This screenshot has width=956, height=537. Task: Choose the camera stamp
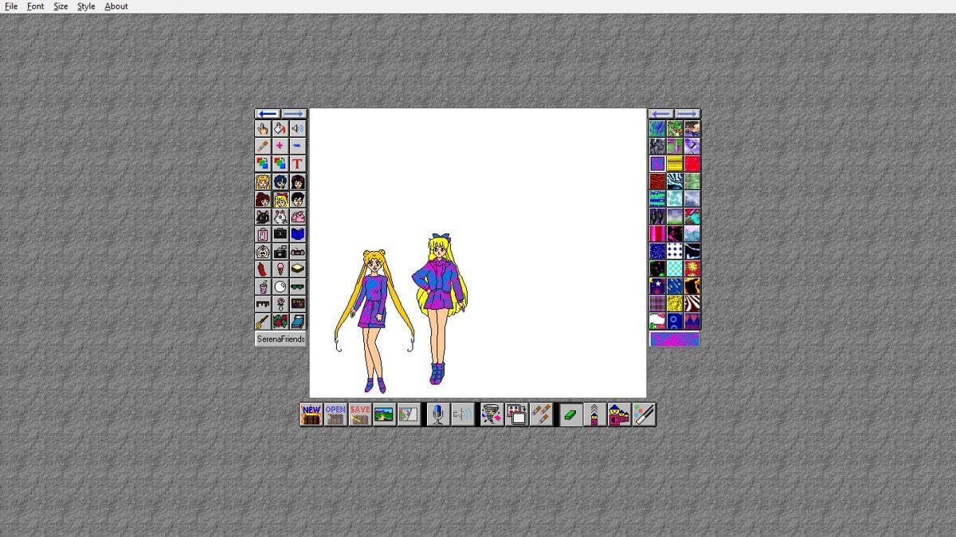(x=280, y=251)
